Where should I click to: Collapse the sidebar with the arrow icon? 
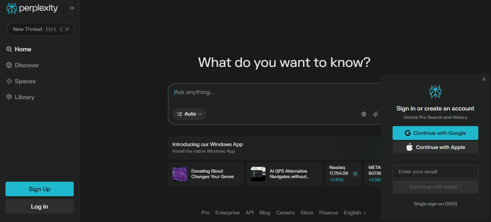pyautogui.click(x=72, y=8)
